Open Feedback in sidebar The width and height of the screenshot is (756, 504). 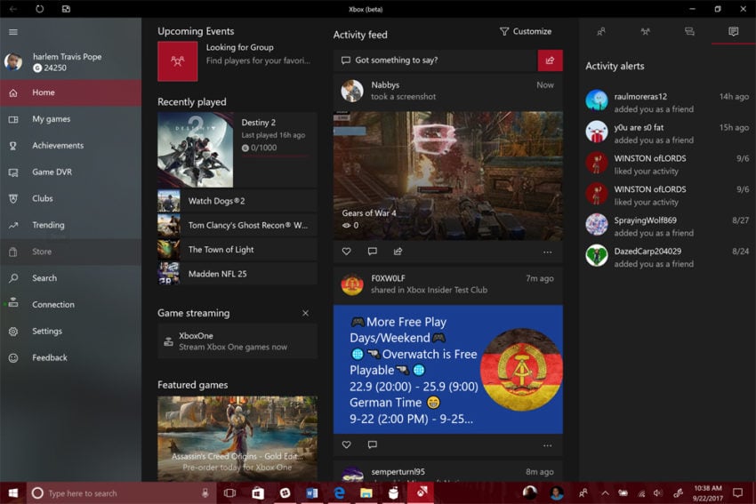pos(71,357)
